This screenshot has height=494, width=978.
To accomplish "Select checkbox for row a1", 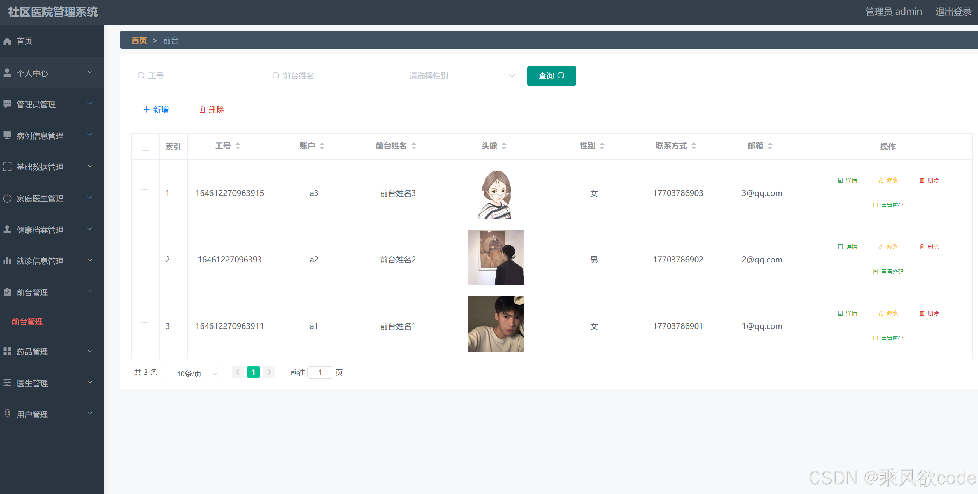I will click(145, 326).
